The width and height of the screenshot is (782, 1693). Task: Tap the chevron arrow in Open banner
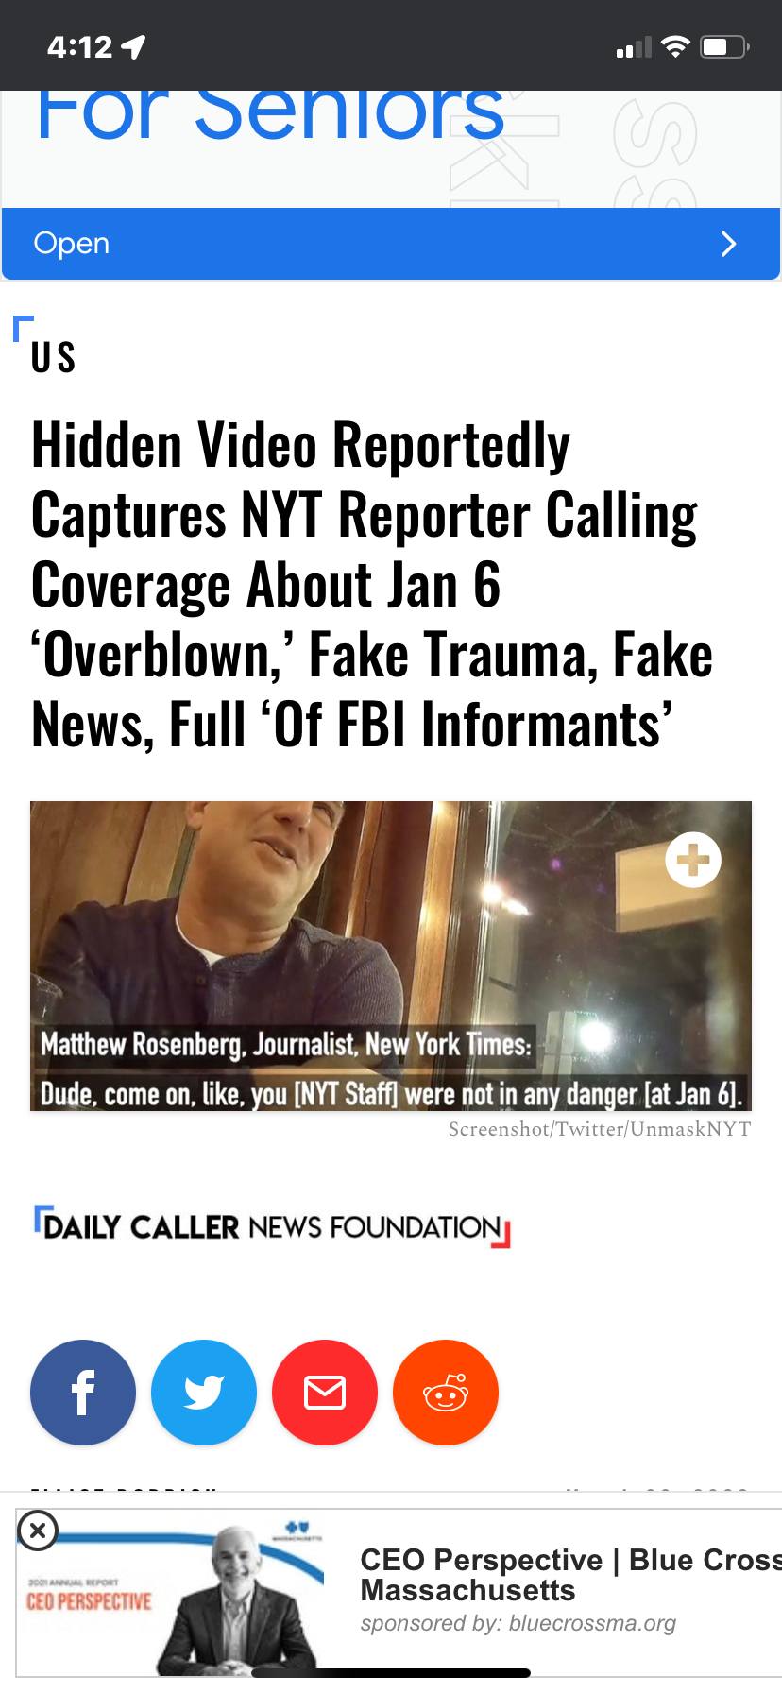click(x=728, y=244)
